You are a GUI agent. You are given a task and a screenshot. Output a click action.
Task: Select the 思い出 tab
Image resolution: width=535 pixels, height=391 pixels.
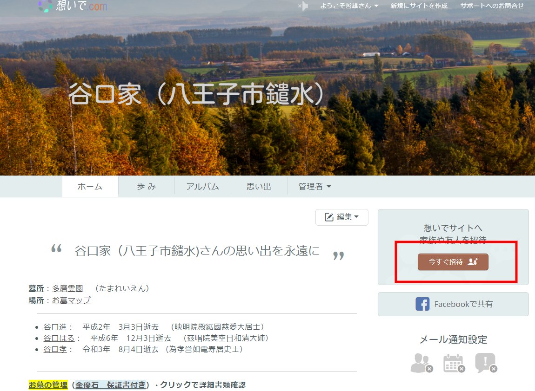point(259,187)
